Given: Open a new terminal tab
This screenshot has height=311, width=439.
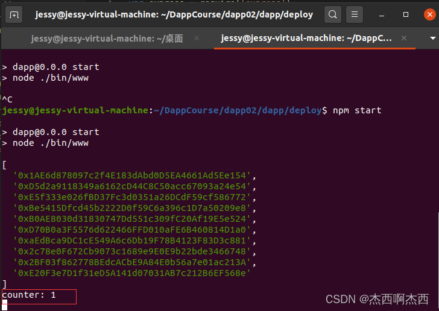Looking at the screenshot, I should point(14,14).
